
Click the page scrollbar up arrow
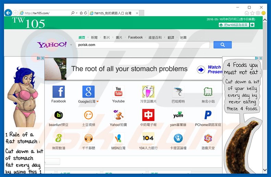(265, 20)
